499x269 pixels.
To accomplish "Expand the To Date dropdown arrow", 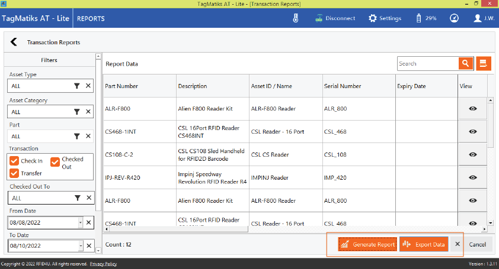I will coord(81,246).
